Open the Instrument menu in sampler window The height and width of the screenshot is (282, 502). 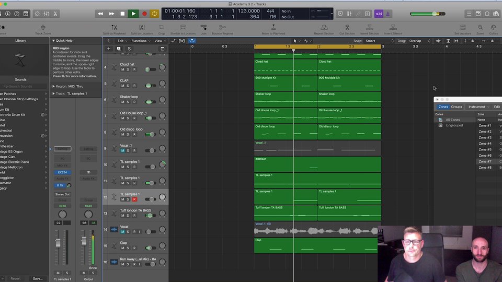[x=478, y=107]
